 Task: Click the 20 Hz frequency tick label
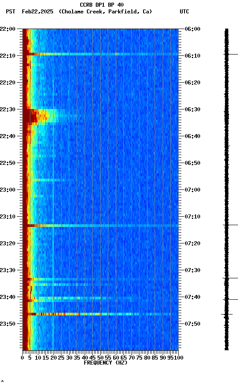(x=53, y=358)
